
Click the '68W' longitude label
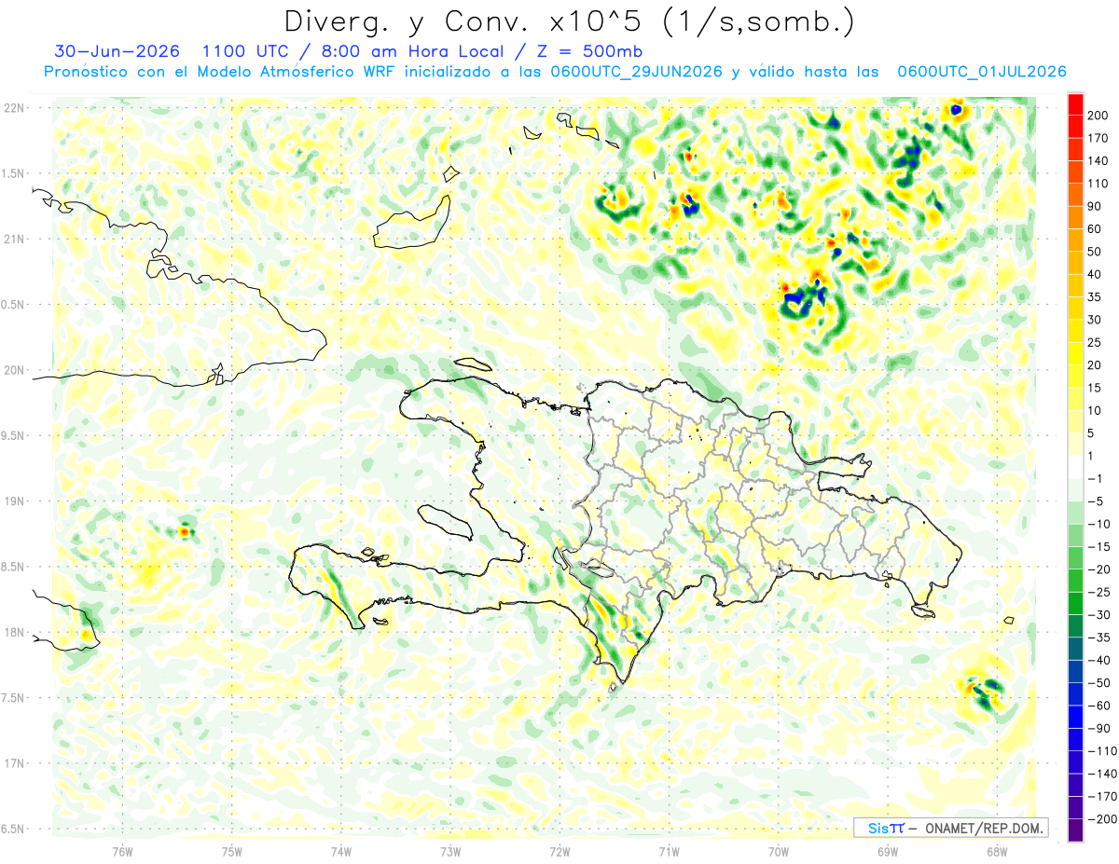tap(996, 851)
